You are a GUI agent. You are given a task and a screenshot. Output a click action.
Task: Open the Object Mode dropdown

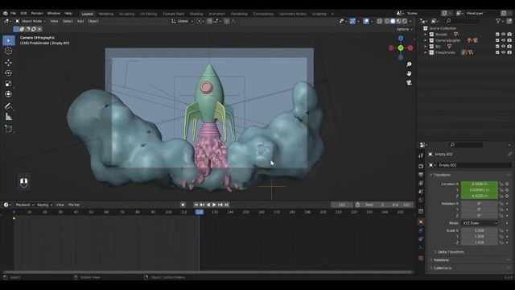(31, 21)
